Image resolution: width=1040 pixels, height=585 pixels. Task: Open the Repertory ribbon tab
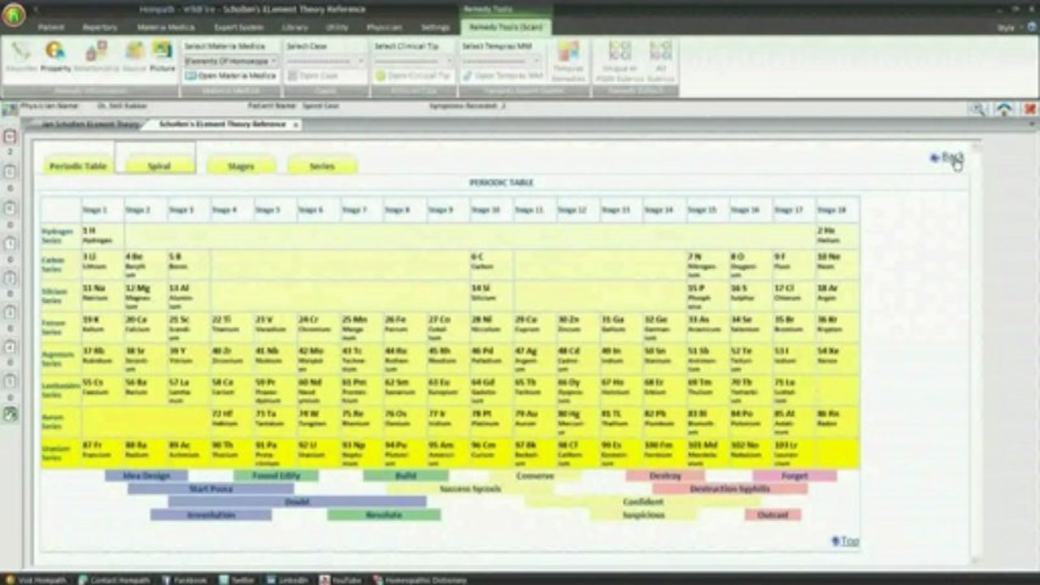coord(99,27)
